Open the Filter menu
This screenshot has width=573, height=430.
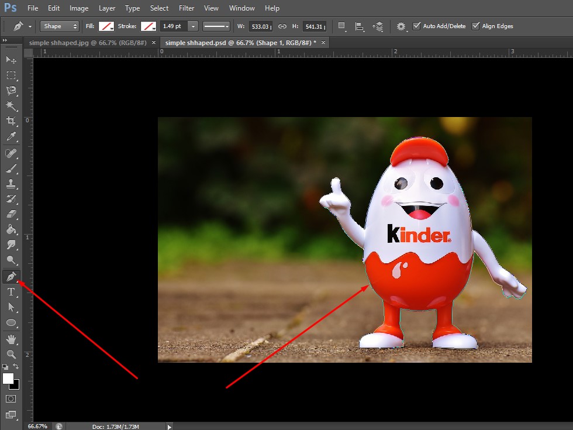coord(187,8)
